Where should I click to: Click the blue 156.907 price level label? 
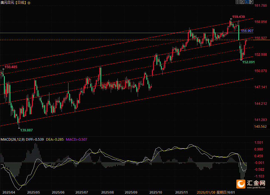(247, 31)
